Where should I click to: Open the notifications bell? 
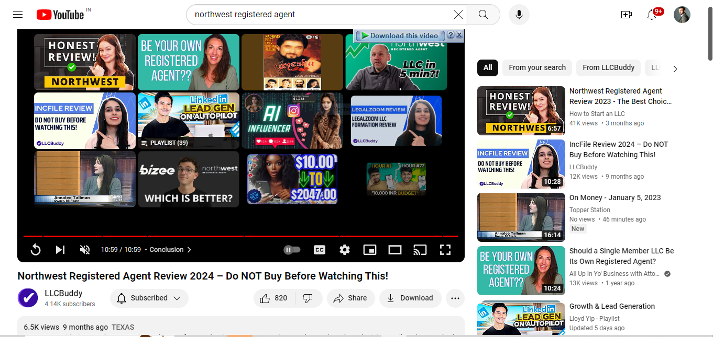point(652,15)
